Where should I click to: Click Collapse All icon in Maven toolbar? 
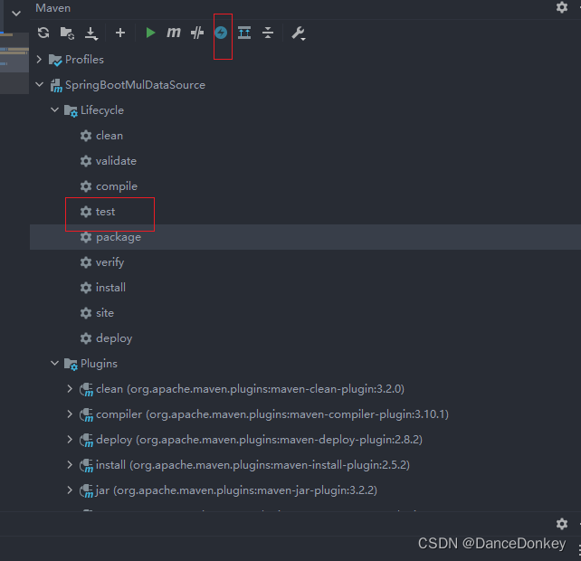pyautogui.click(x=268, y=33)
